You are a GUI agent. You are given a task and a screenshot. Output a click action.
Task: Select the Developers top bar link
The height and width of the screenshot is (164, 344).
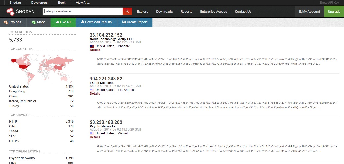pos(39,3)
